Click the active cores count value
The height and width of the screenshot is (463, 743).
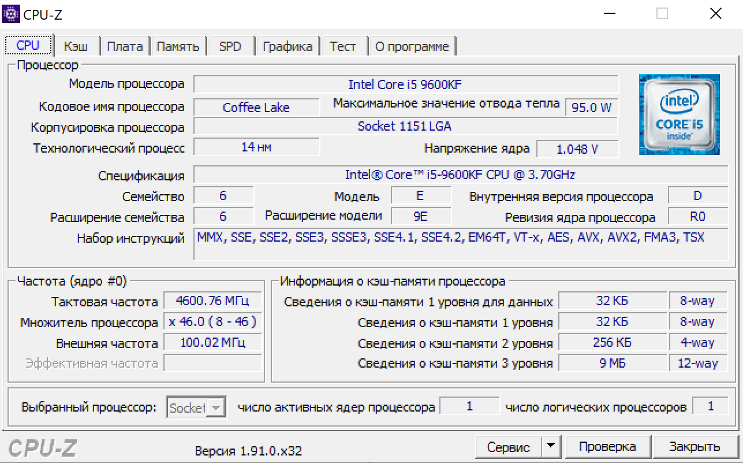pos(469,406)
